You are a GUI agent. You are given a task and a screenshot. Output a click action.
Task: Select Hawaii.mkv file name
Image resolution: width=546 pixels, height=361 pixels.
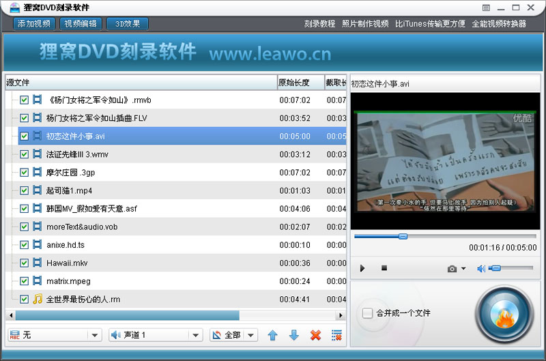pyautogui.click(x=67, y=263)
